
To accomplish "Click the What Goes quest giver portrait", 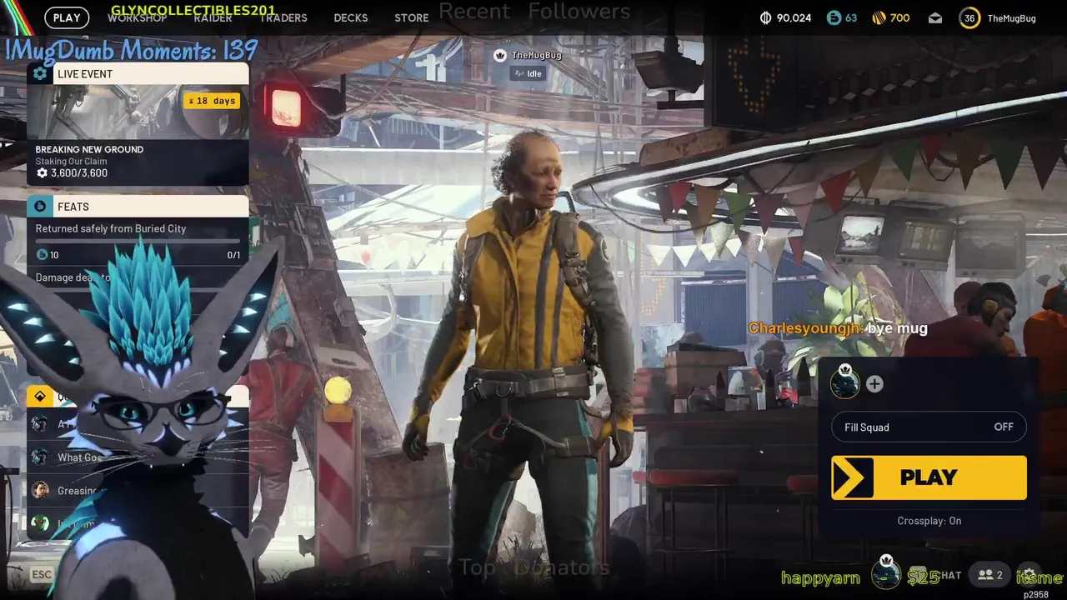I will 39,457.
